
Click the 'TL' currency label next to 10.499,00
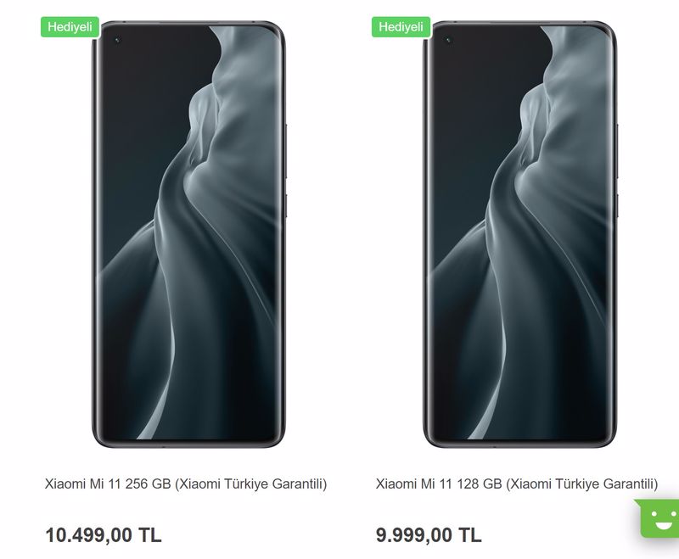[x=150, y=535]
